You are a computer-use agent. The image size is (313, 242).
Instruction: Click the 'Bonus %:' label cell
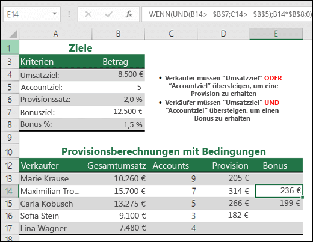(55, 124)
